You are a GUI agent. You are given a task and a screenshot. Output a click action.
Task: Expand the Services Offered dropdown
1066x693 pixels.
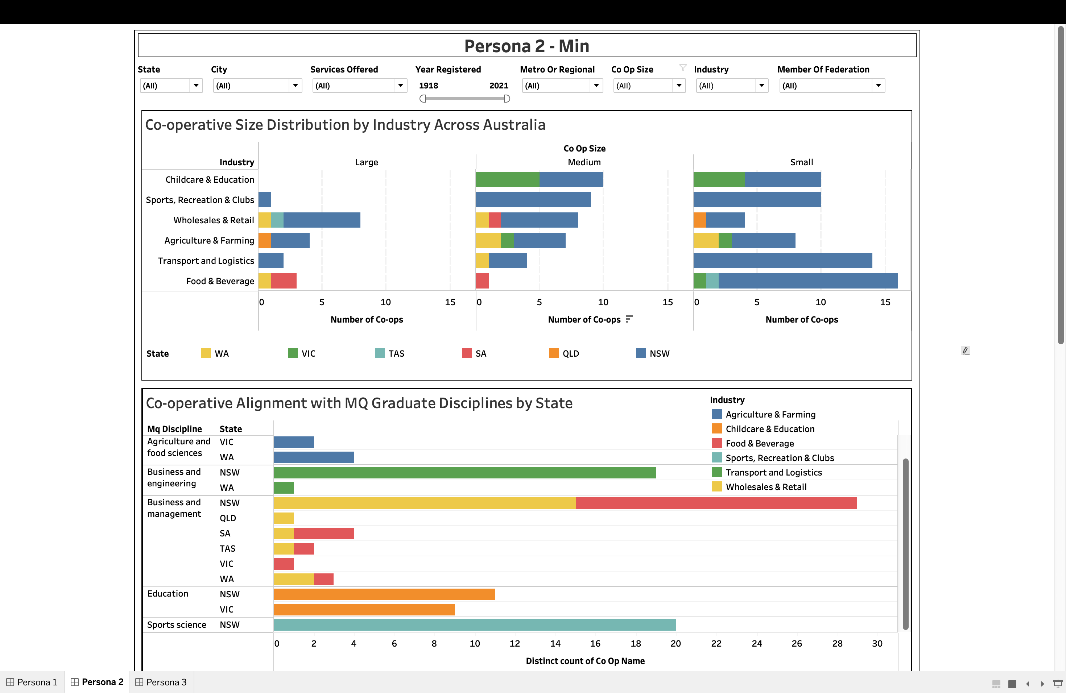tap(360, 86)
